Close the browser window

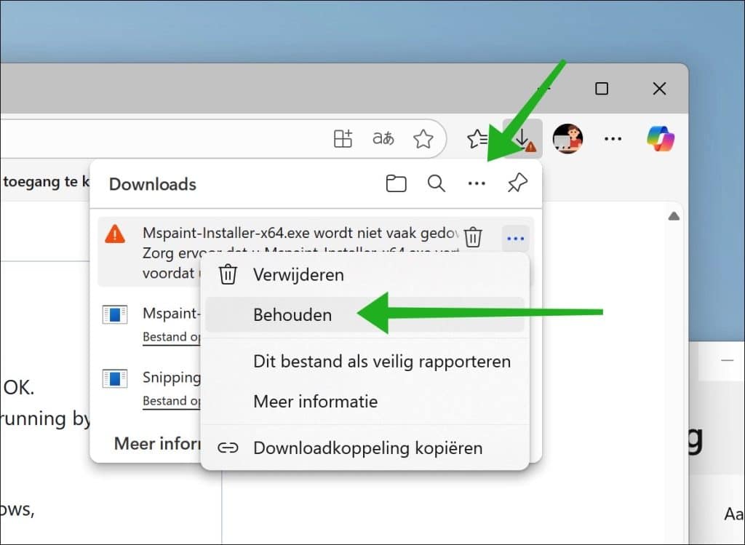pyautogui.click(x=659, y=88)
